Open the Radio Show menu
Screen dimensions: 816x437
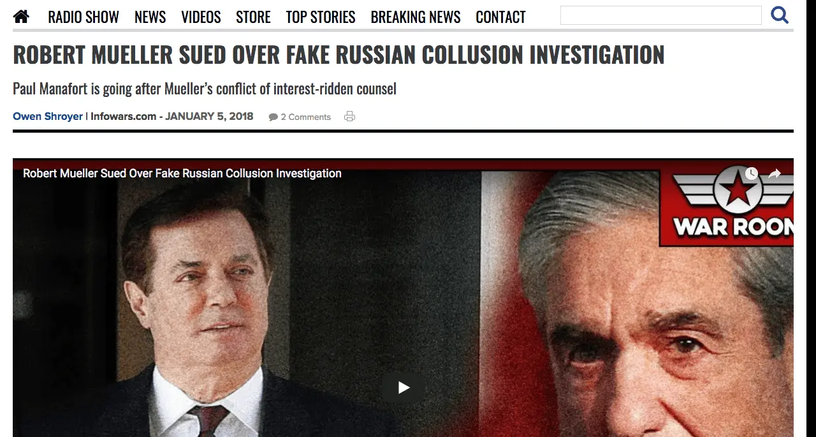click(x=84, y=17)
